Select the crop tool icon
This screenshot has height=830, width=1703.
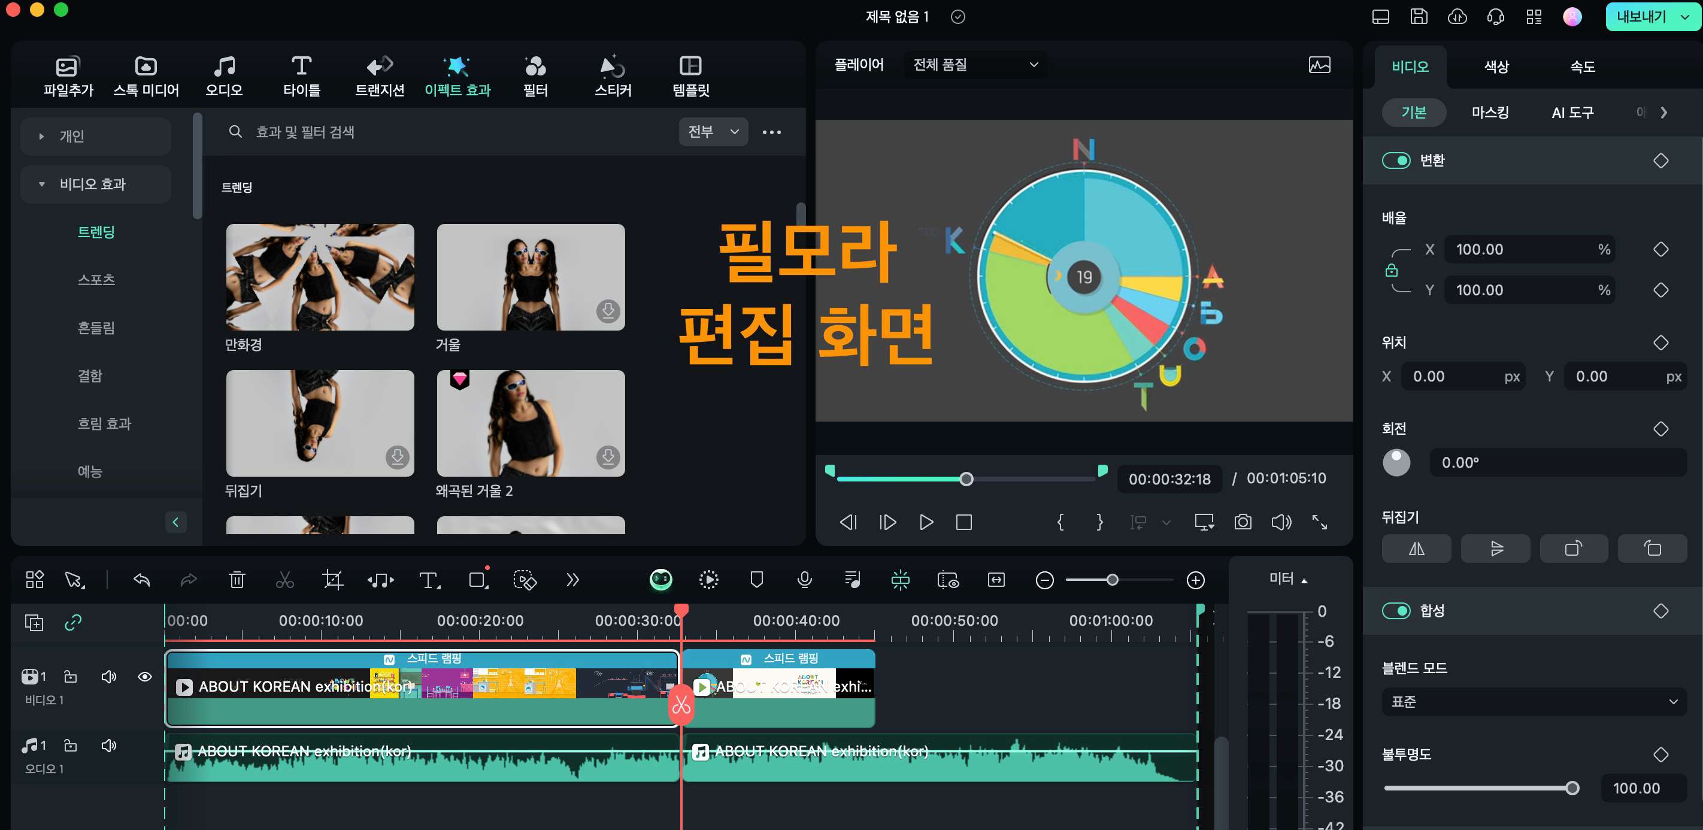point(332,580)
